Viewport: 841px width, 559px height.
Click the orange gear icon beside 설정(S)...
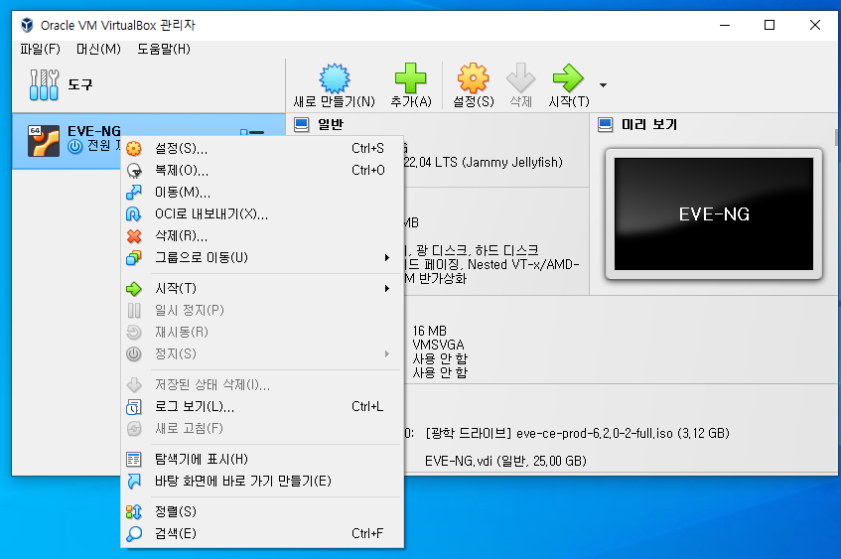coord(134,148)
